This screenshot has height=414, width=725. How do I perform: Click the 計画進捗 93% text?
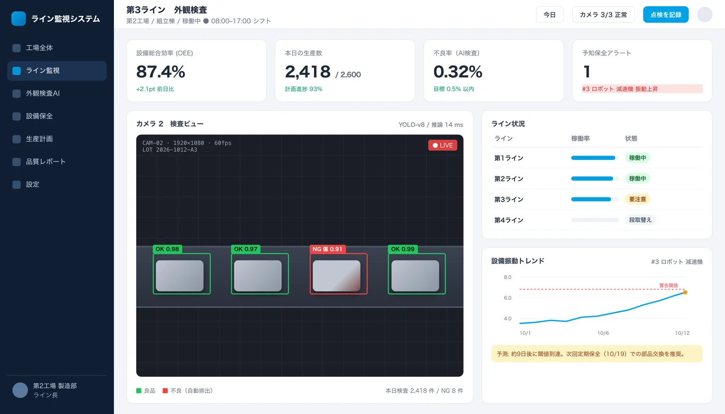[303, 89]
